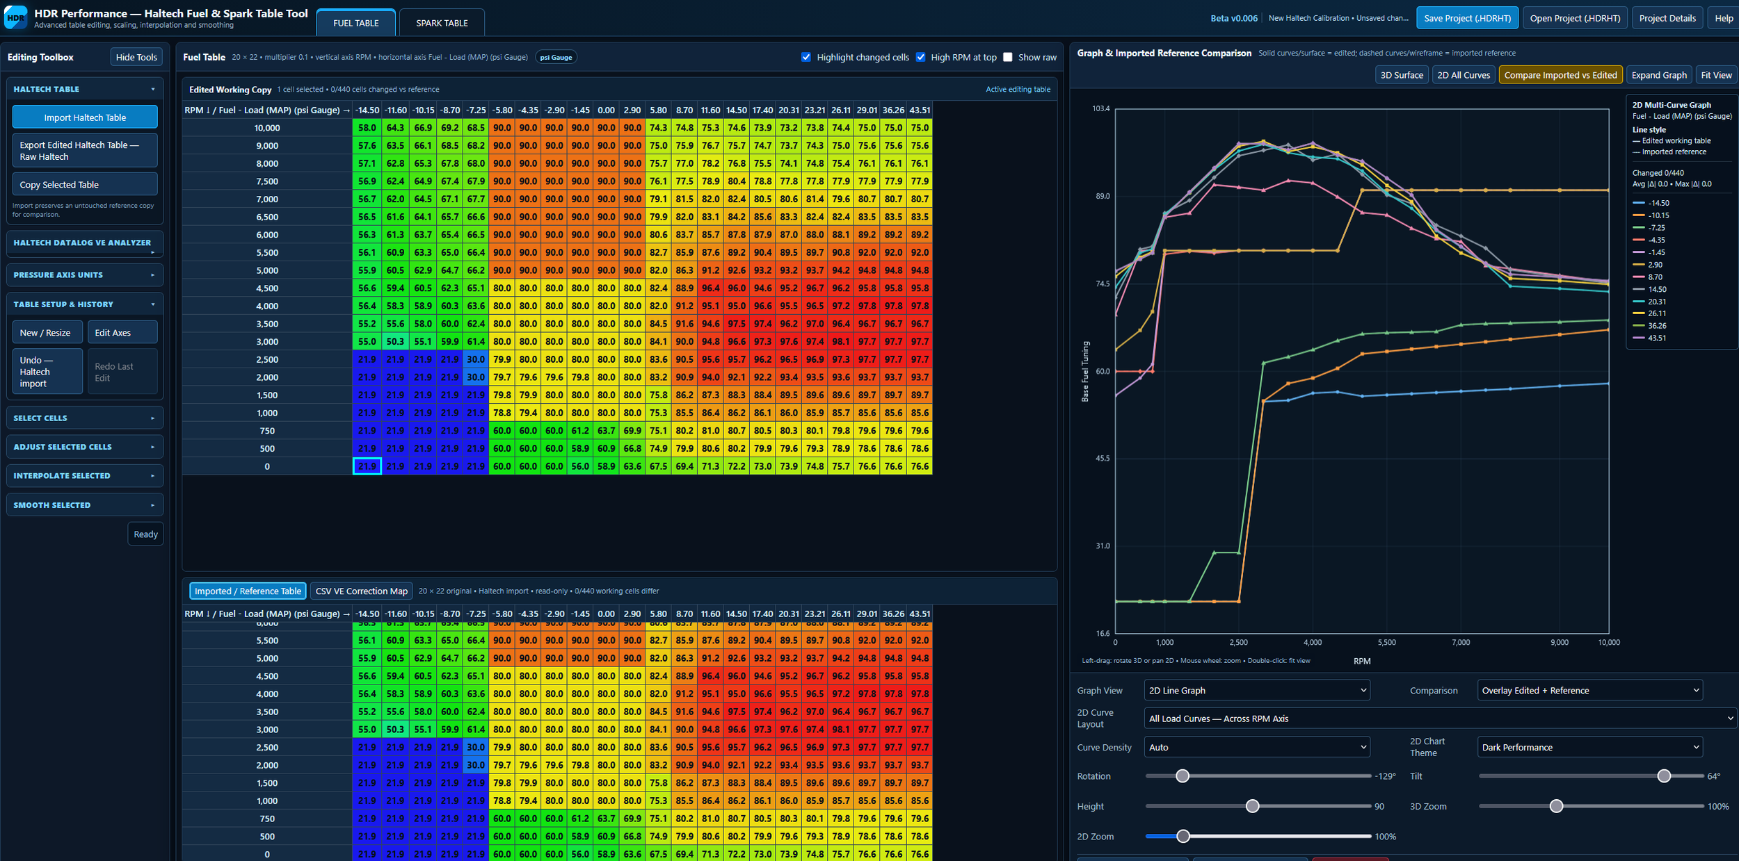
Task: Click the Tilt slider handle
Action: point(1664,776)
